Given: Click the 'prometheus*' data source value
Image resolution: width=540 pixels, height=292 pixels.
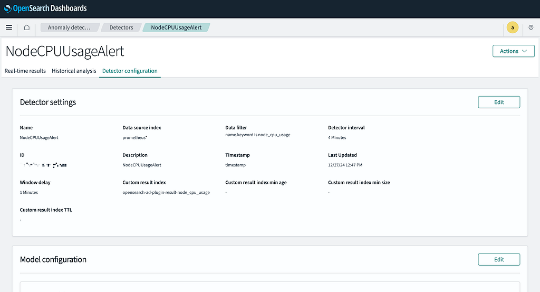Looking at the screenshot, I should [x=134, y=138].
